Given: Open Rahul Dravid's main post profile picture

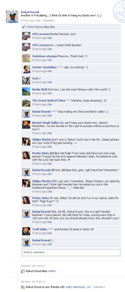Looking at the screenshot, I should coord(12,17).
